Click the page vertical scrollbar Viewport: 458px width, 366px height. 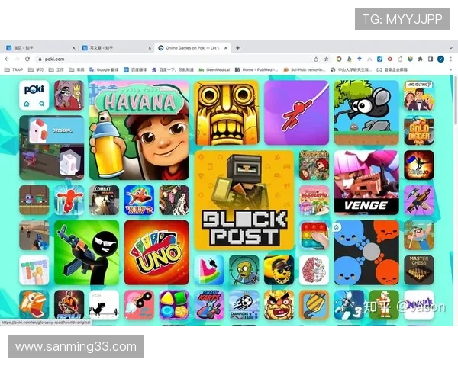coord(456,99)
